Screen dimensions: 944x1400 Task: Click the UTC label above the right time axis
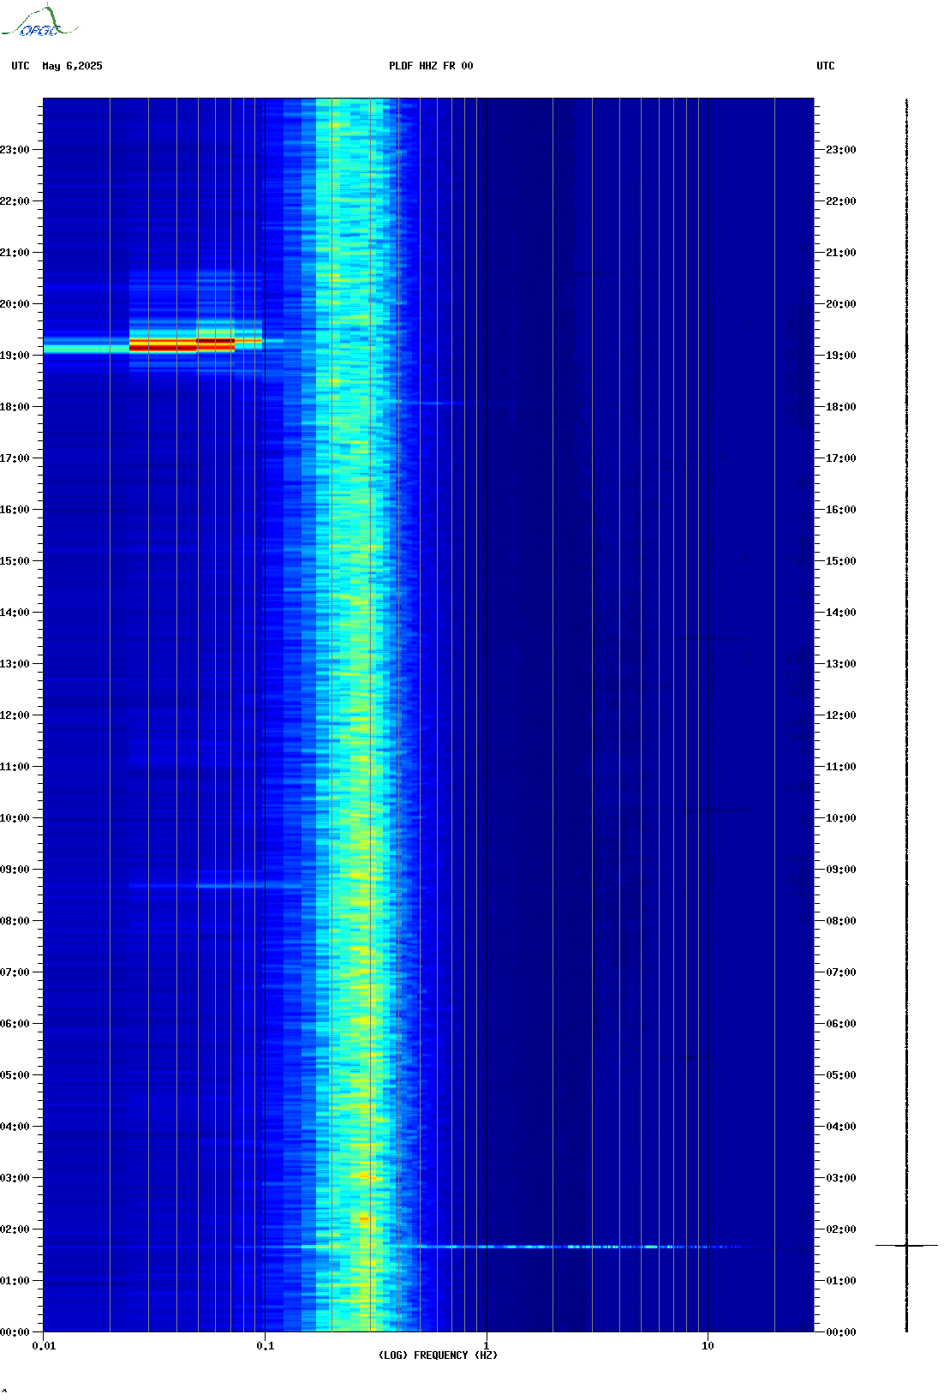pos(826,66)
